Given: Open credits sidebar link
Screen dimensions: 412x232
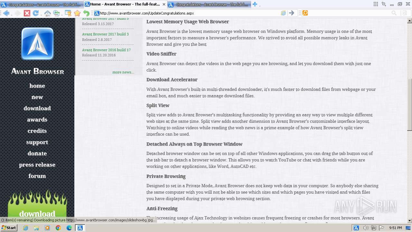Looking at the screenshot, I should click(37, 131).
